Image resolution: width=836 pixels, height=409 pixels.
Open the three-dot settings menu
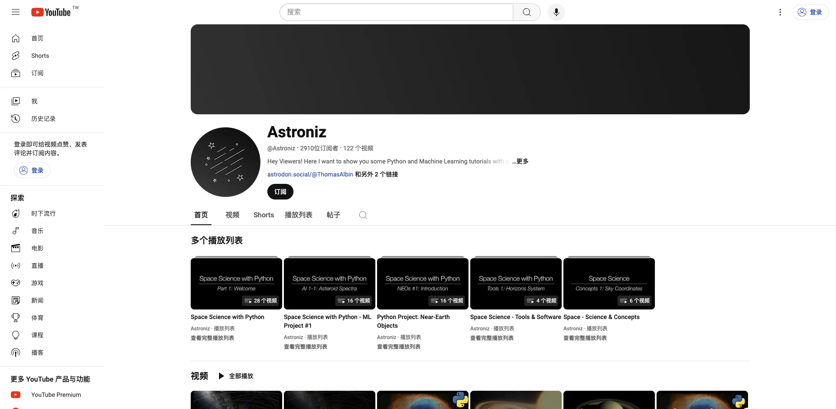(x=780, y=12)
